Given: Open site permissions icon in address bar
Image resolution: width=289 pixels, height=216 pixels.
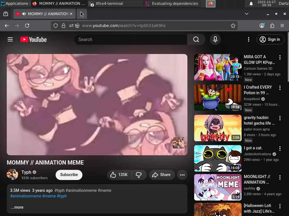Looking at the screenshot, I should 71,26.
